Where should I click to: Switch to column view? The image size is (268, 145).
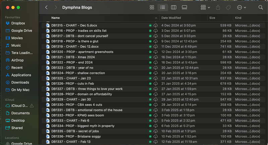click(x=174, y=7)
